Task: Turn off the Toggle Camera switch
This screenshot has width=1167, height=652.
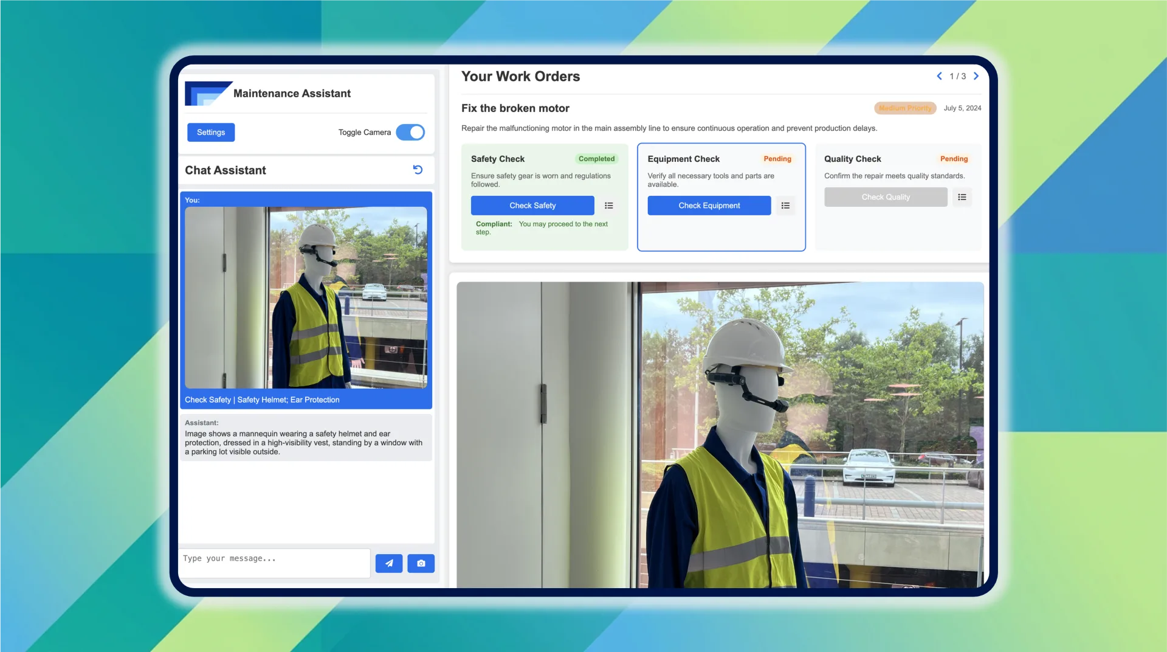Action: click(410, 132)
